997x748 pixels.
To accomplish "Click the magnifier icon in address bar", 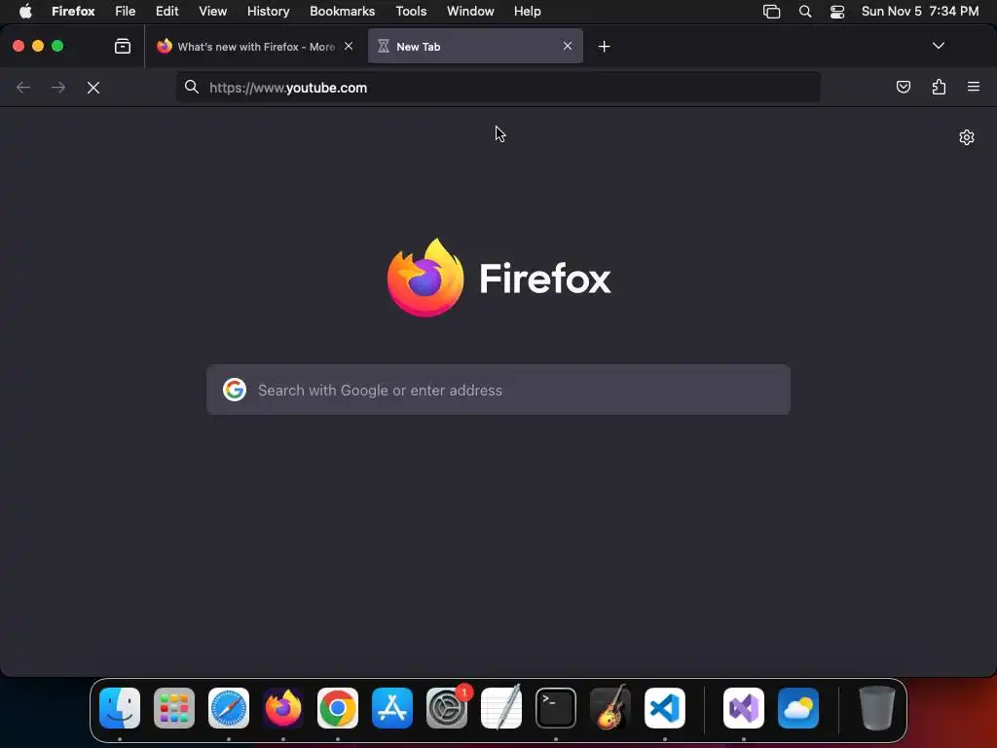I will coord(192,87).
